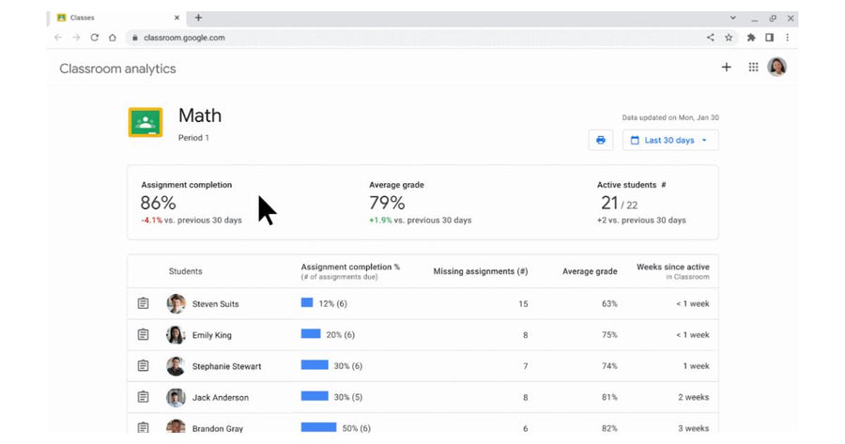Open the Google apps grid menu
Image resolution: width=845 pixels, height=444 pixels.
pyautogui.click(x=753, y=67)
